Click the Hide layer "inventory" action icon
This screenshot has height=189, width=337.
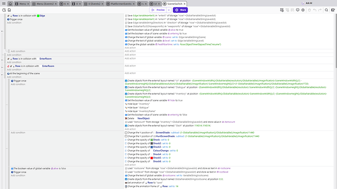coord(126,104)
